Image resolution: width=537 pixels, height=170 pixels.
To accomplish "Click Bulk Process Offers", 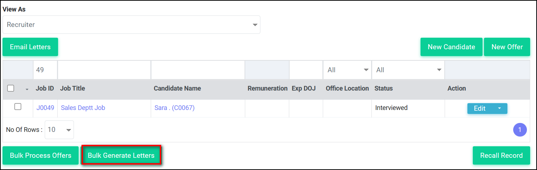I will (x=40, y=156).
